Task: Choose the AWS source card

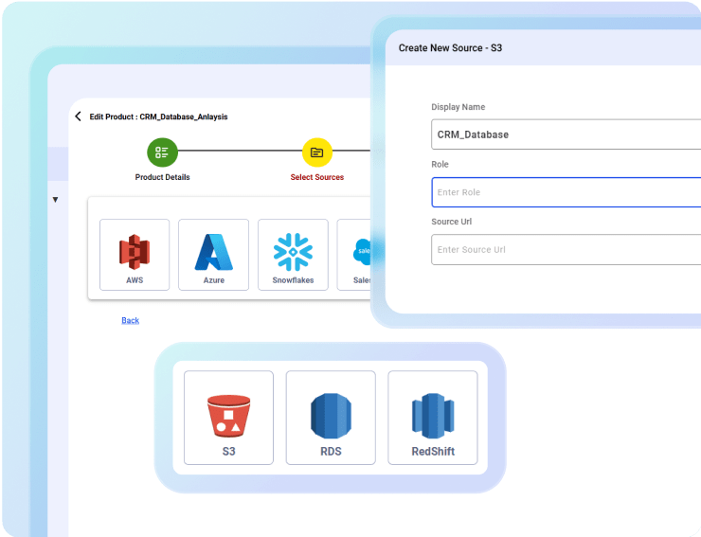Action: pos(135,255)
